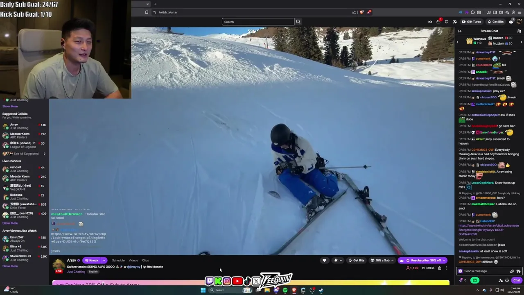Click the English language tag

click(x=93, y=272)
